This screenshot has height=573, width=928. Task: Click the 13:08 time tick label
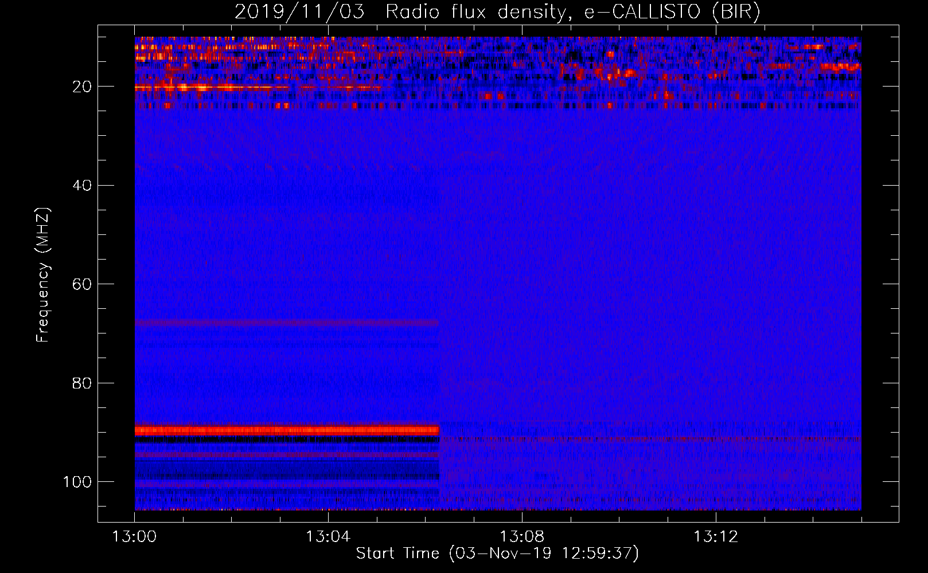[522, 537]
